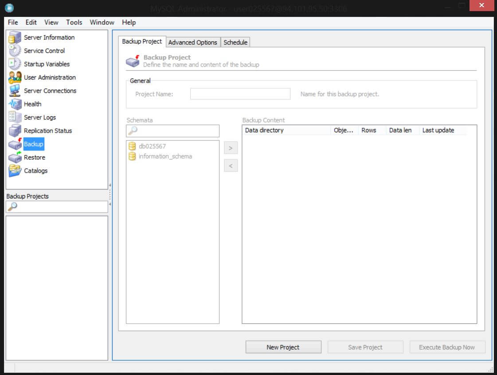Viewport: 497px width, 375px height.
Task: Click the Schemata search box
Action: (172, 131)
